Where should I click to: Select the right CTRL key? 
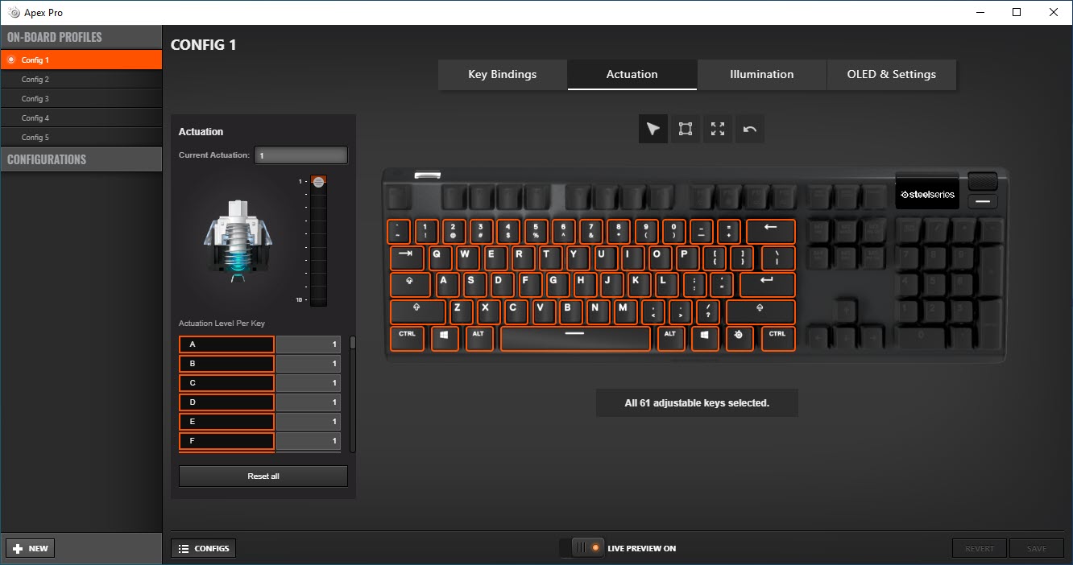tap(777, 338)
